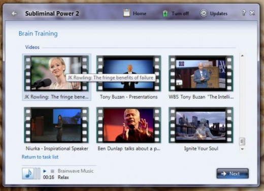264x191 pixels.
Task: Go to Home
Action: pyautogui.click(x=140, y=14)
